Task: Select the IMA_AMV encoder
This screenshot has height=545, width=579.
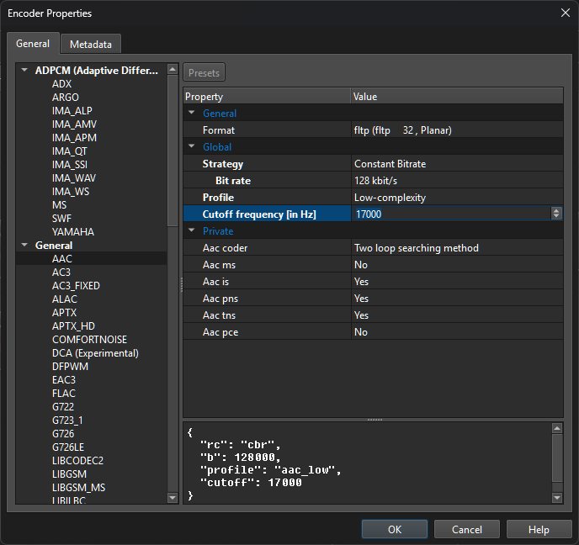Action: [x=74, y=124]
